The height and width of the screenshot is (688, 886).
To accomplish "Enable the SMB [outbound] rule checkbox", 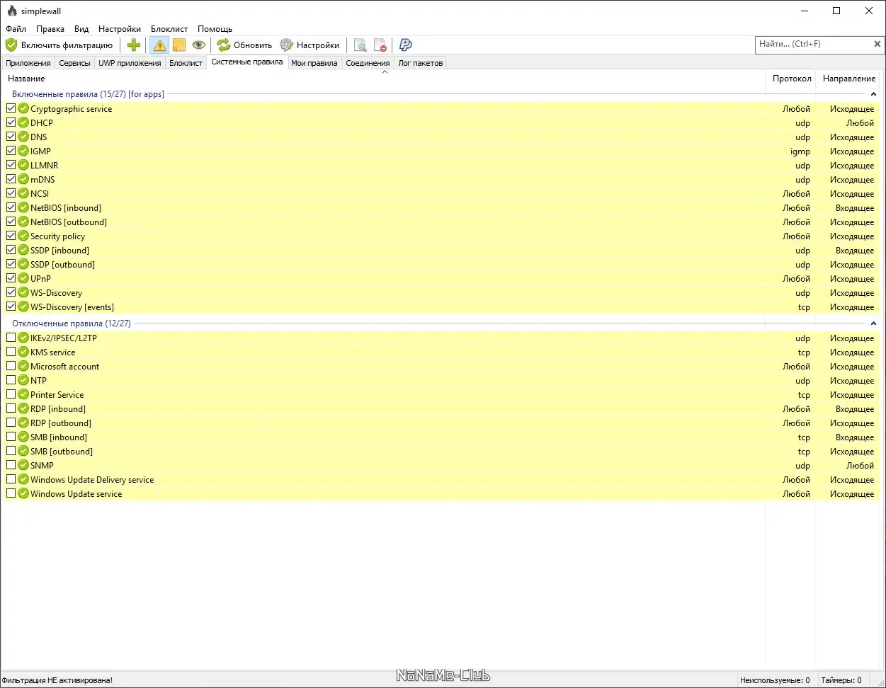I will [x=11, y=451].
